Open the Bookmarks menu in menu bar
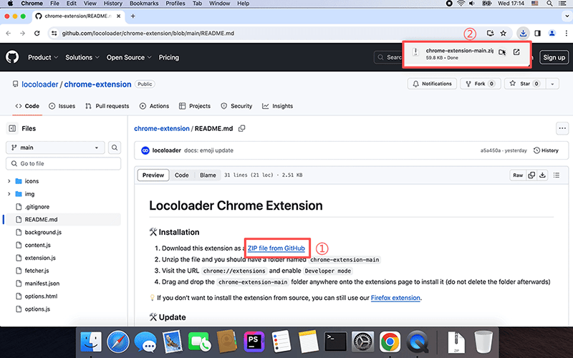The height and width of the screenshot is (358, 573). (x=144, y=4)
